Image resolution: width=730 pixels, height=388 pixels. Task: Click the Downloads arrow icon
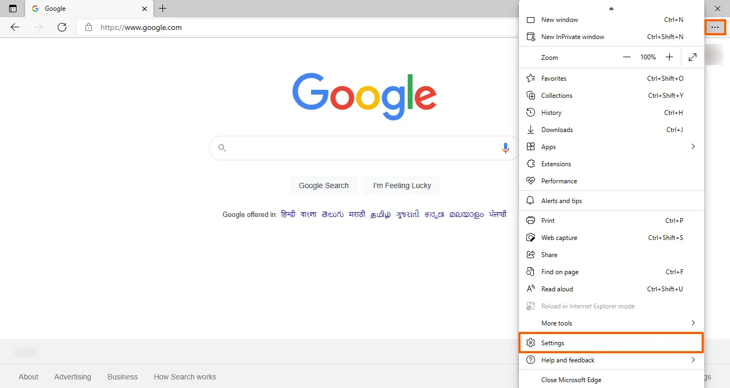(x=531, y=130)
